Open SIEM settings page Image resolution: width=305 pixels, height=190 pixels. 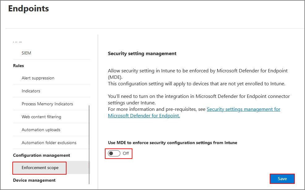[x=26, y=53]
